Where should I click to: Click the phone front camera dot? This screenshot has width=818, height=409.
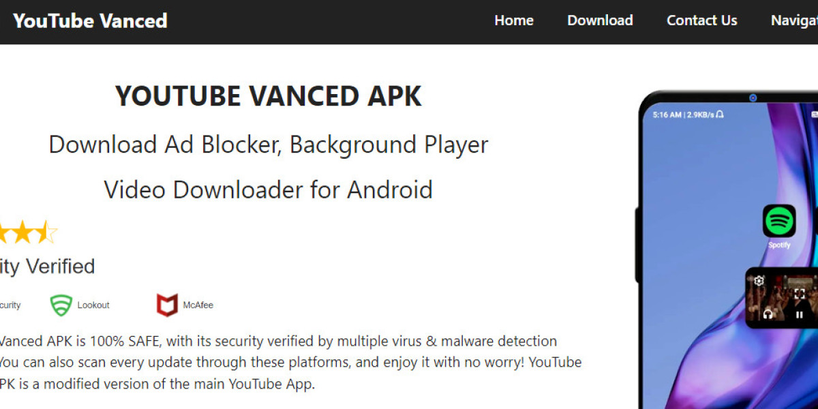tap(753, 98)
